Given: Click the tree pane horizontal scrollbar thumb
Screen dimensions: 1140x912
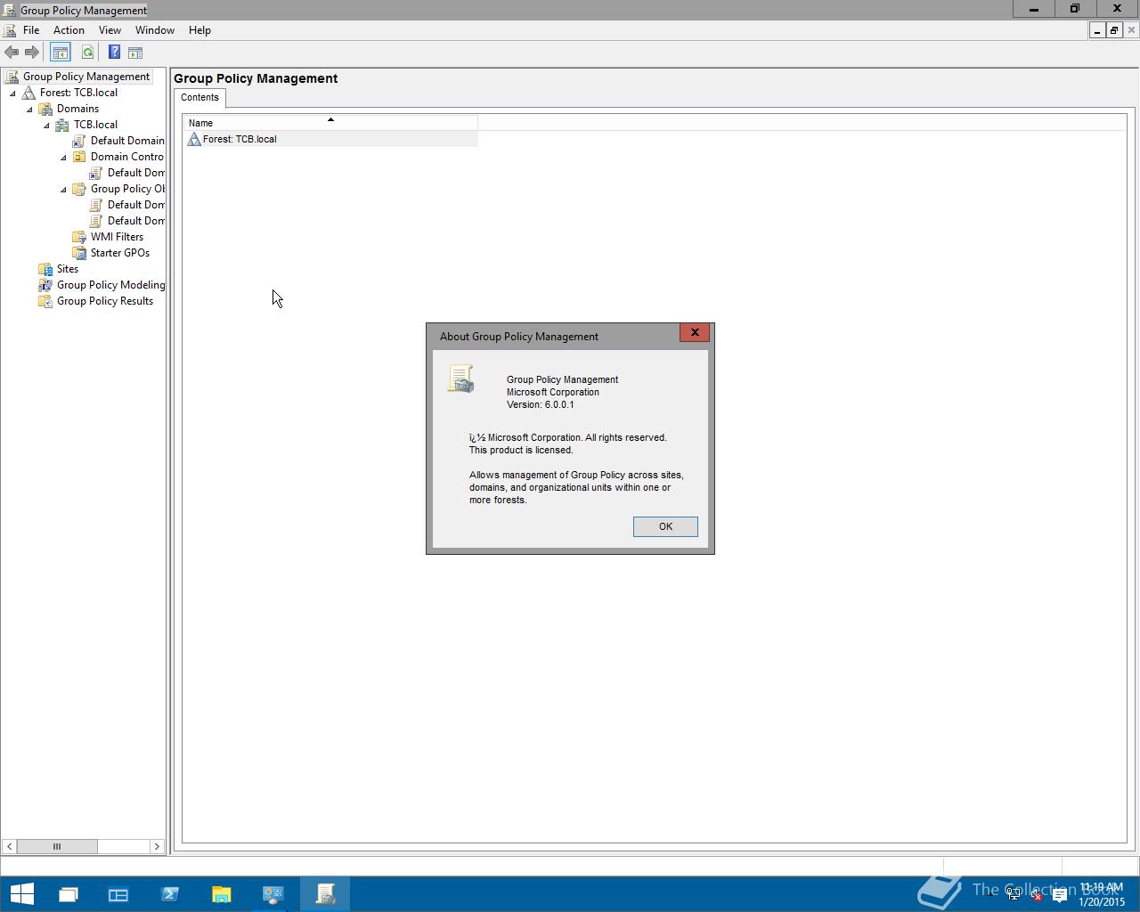Looking at the screenshot, I should pos(57,846).
